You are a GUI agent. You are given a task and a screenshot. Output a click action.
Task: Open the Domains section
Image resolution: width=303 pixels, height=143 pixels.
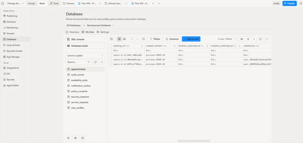(x=15, y=22)
